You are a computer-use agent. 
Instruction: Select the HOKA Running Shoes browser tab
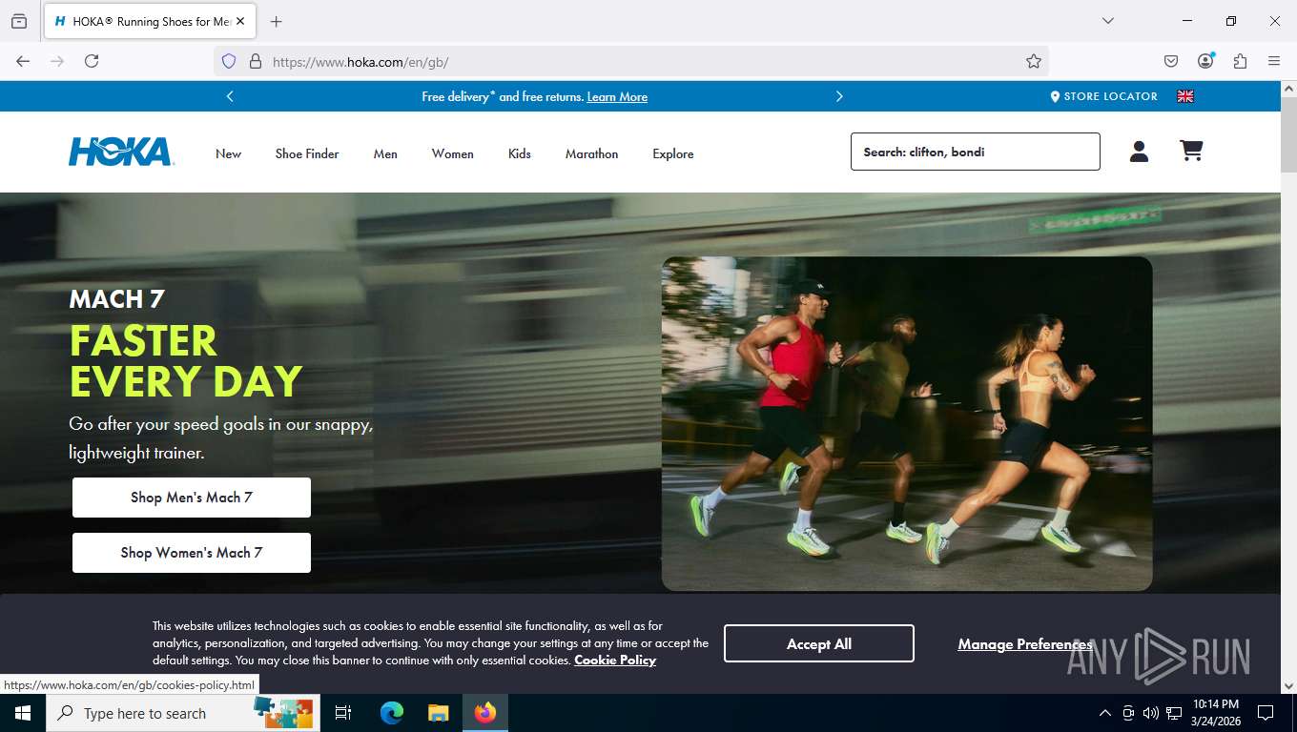(x=151, y=21)
